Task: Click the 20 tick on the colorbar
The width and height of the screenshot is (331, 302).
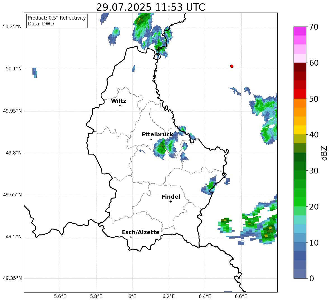Action: pos(313,207)
